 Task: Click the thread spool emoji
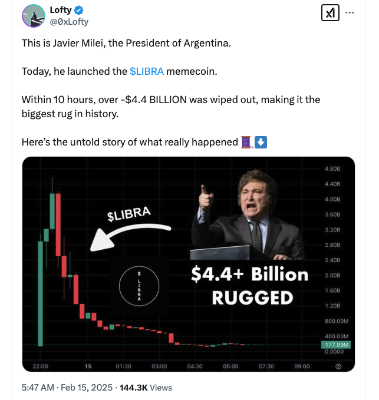[248, 142]
